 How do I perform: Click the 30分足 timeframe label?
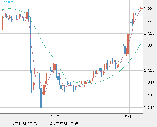(x=9, y=3)
